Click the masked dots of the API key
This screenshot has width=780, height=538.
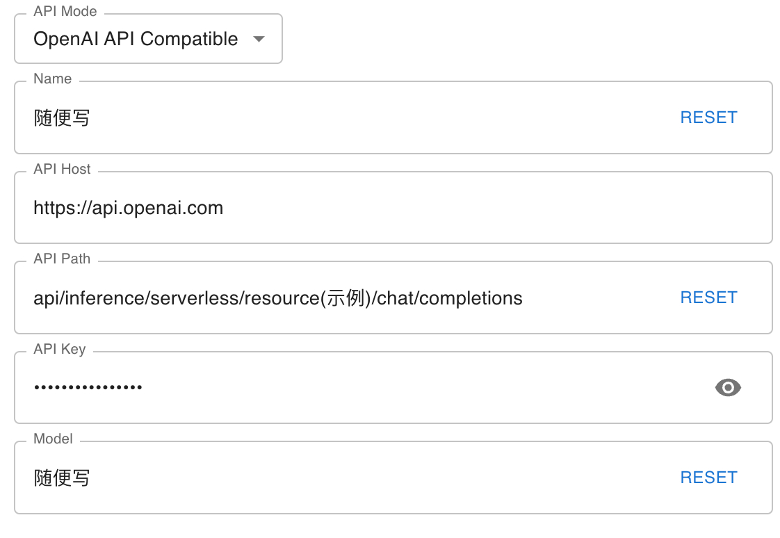(x=88, y=387)
